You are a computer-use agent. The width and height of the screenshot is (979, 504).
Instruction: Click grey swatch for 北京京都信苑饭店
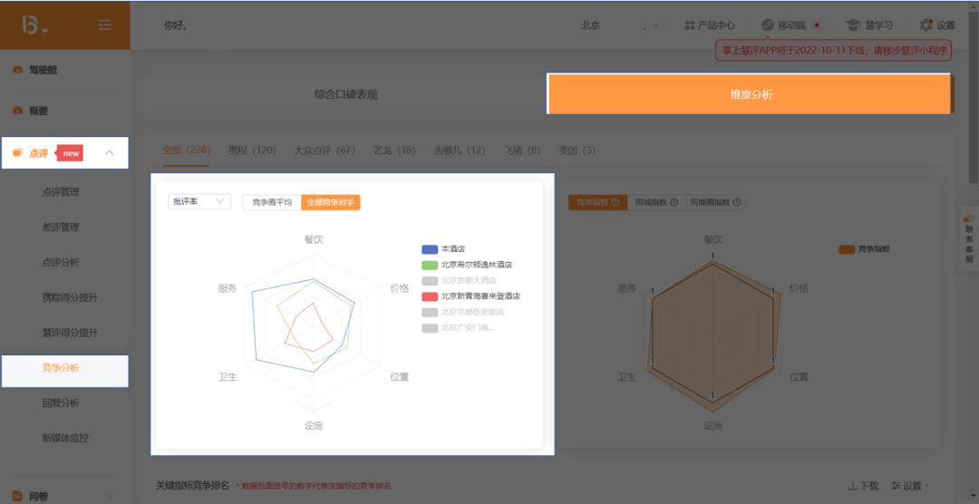(x=430, y=312)
